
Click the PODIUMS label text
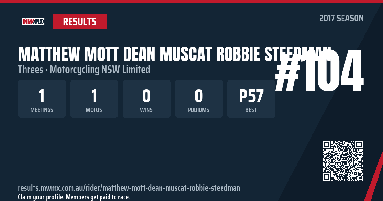(199, 110)
